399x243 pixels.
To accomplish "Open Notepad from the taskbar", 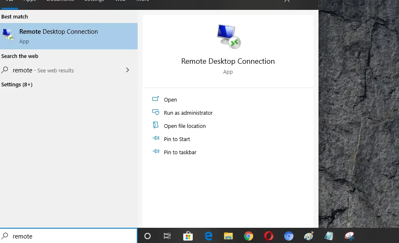I will [x=329, y=236].
